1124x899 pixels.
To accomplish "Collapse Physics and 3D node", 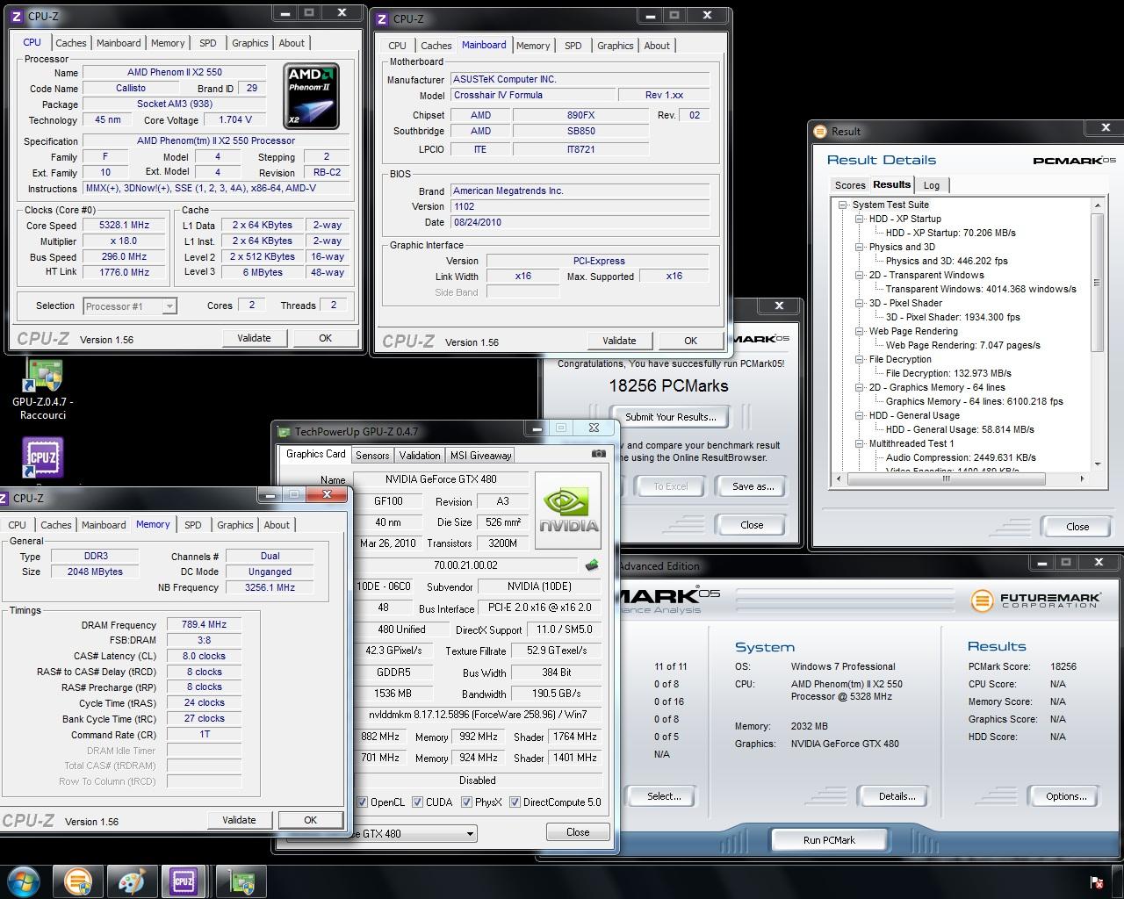I will pos(861,247).
